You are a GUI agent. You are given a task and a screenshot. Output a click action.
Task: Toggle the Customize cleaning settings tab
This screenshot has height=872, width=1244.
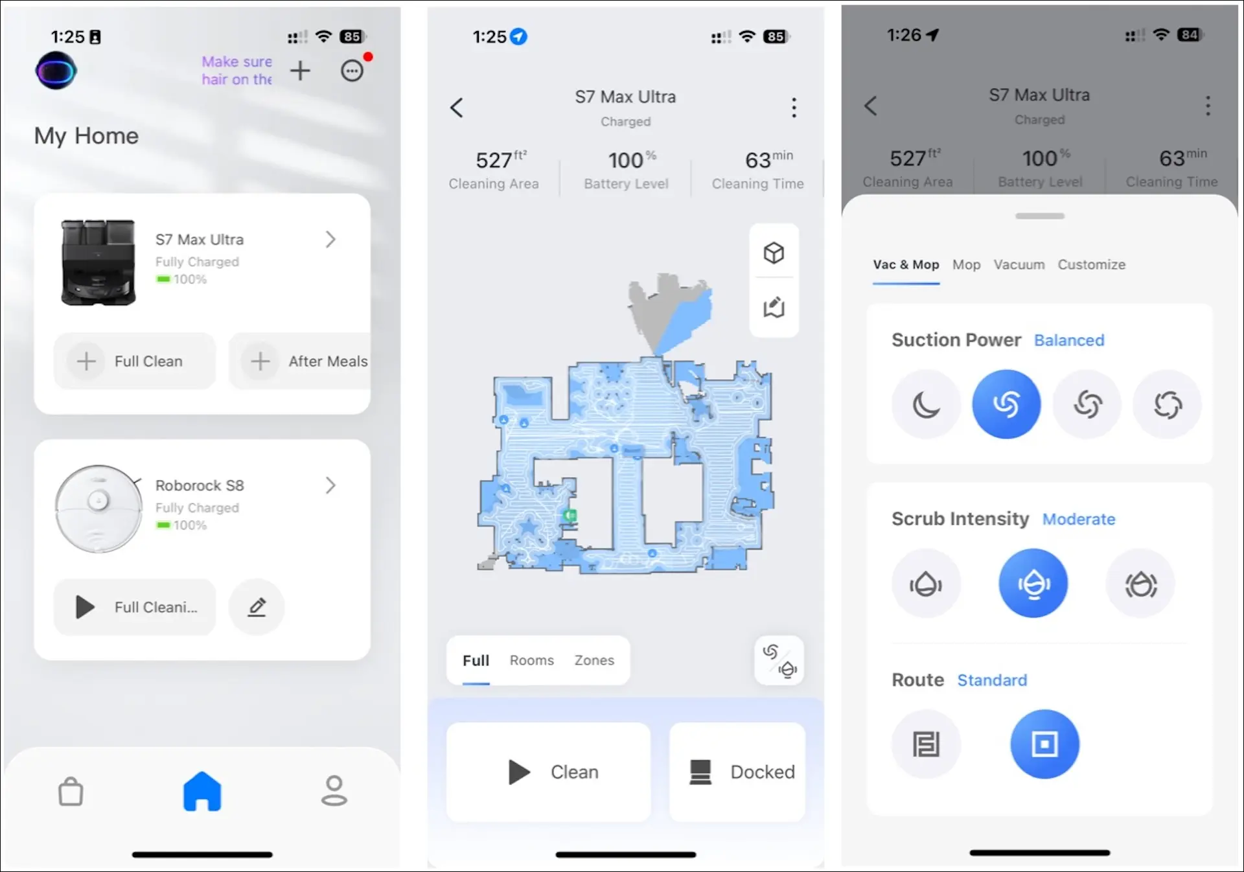click(1092, 264)
